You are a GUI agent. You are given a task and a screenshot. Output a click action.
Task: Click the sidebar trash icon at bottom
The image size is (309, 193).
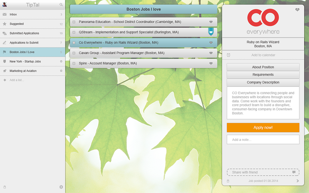(x=5, y=187)
